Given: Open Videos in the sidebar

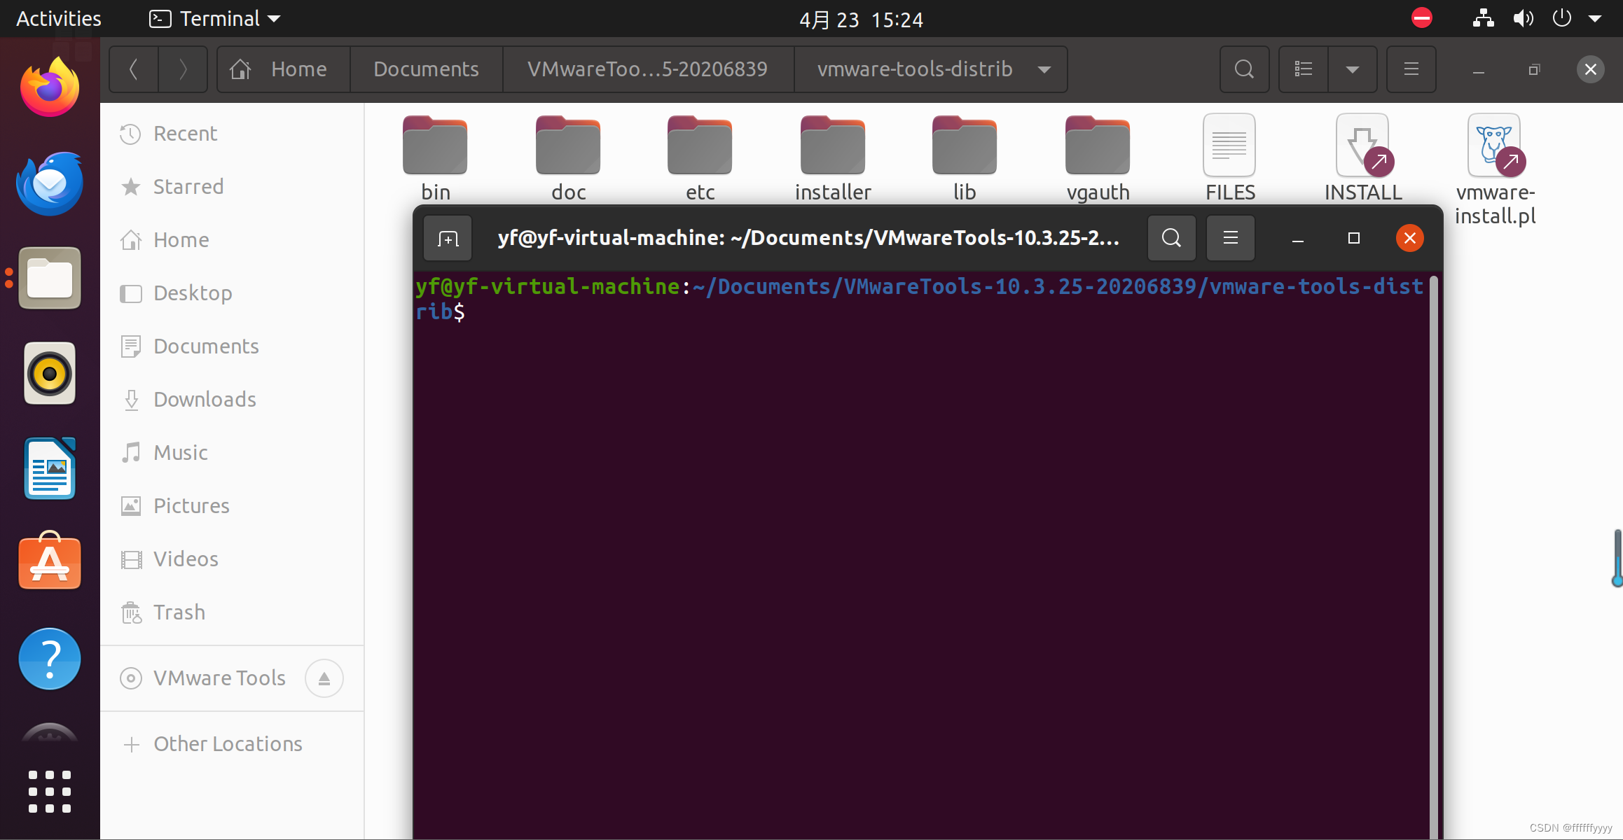Looking at the screenshot, I should click(232, 559).
